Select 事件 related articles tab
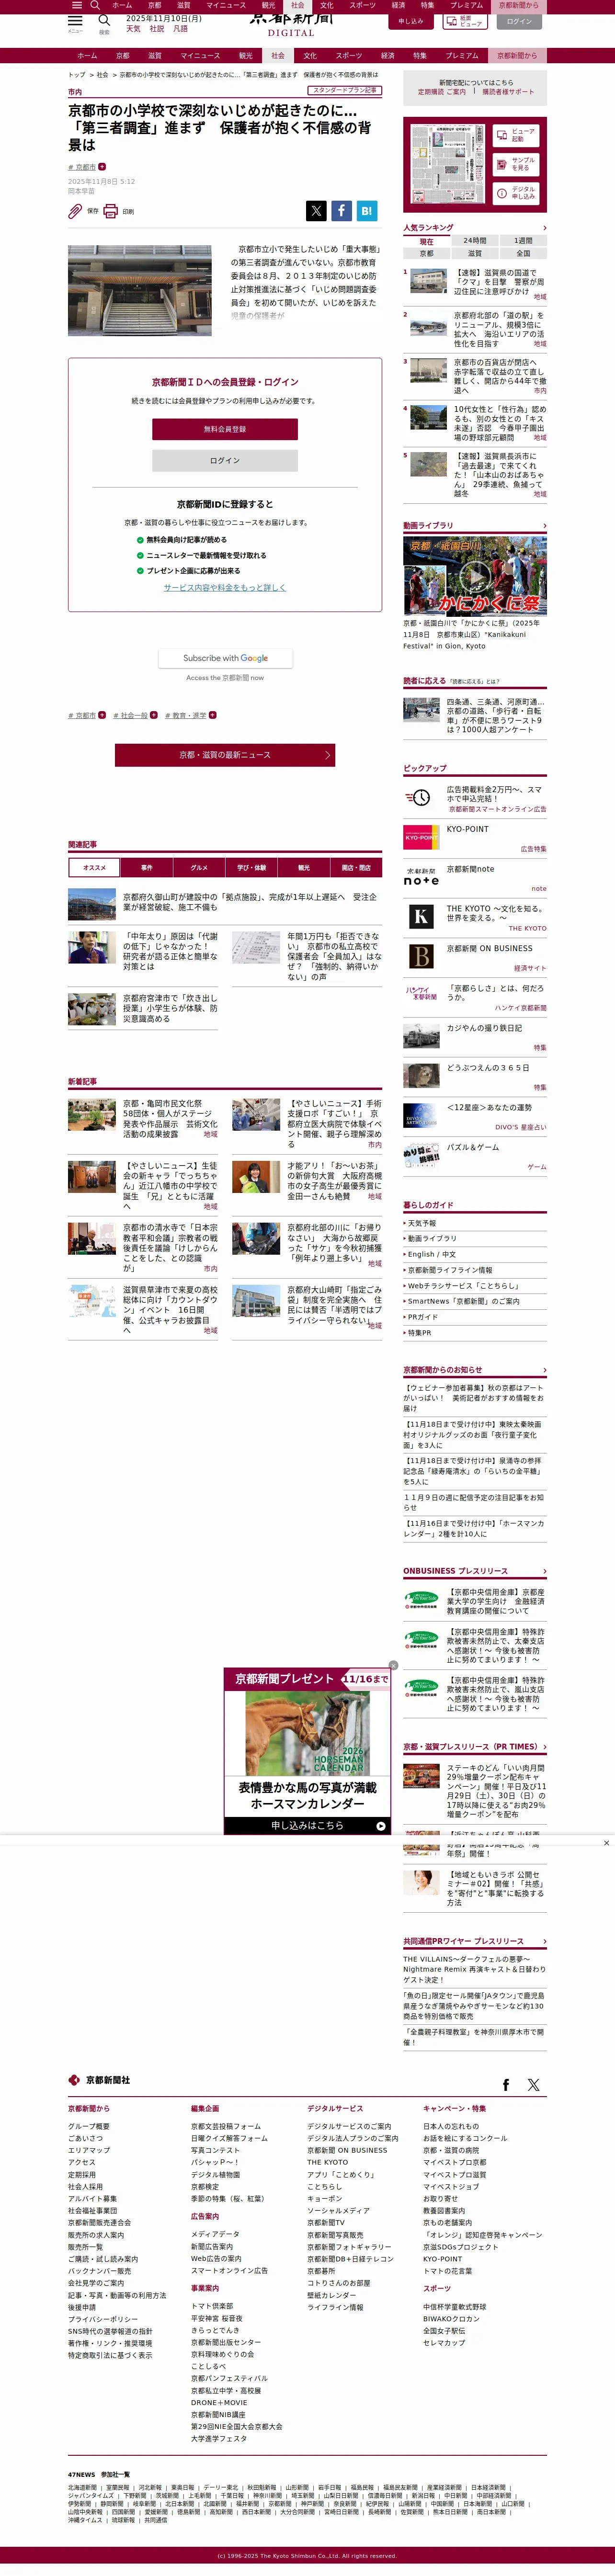This screenshot has width=615, height=2576. tap(147, 867)
